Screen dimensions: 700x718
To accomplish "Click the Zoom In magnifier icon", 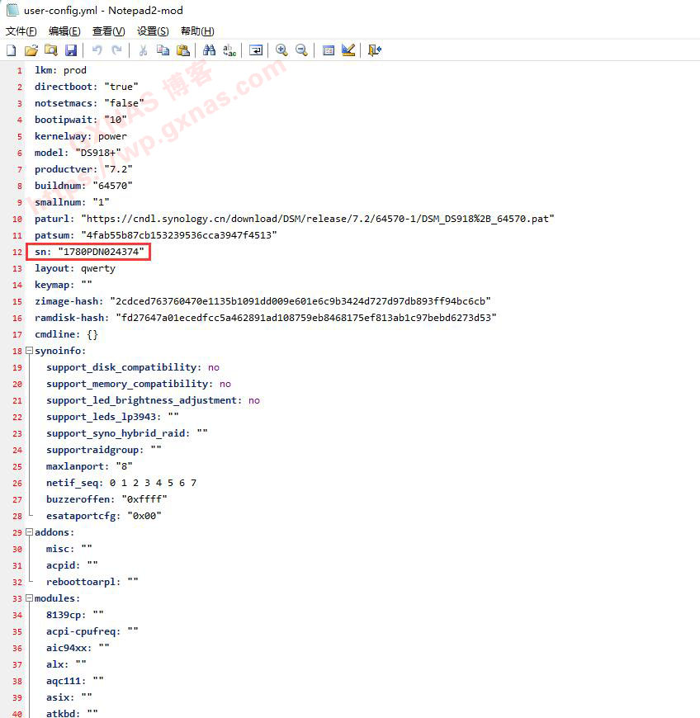I will 281,50.
